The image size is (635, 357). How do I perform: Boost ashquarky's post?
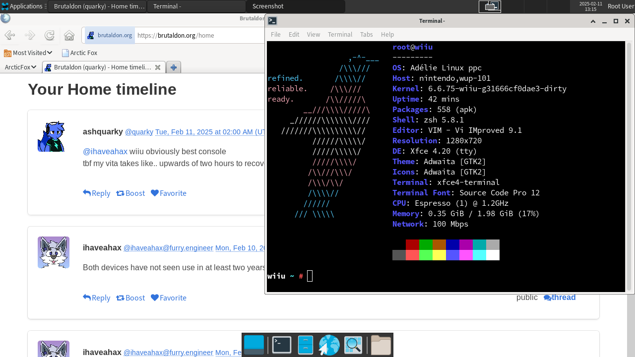(130, 193)
